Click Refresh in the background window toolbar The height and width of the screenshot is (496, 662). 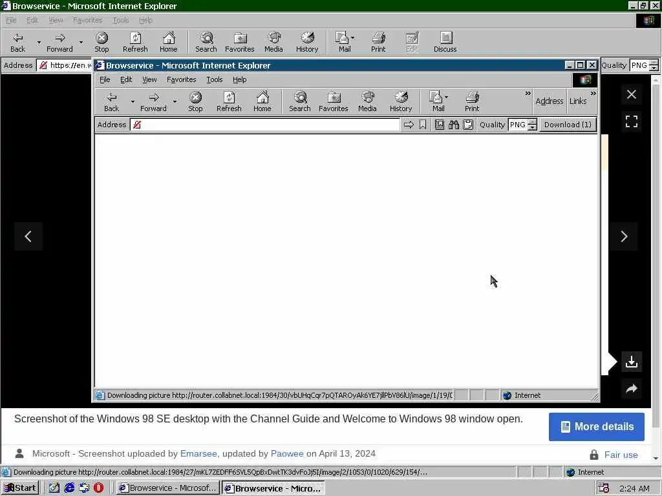point(135,42)
